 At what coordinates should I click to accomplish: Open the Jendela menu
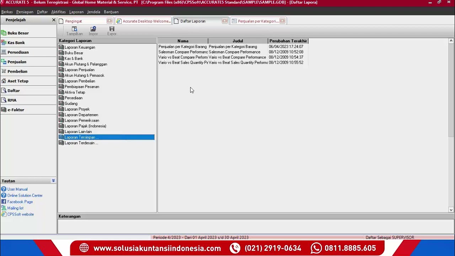[94, 12]
